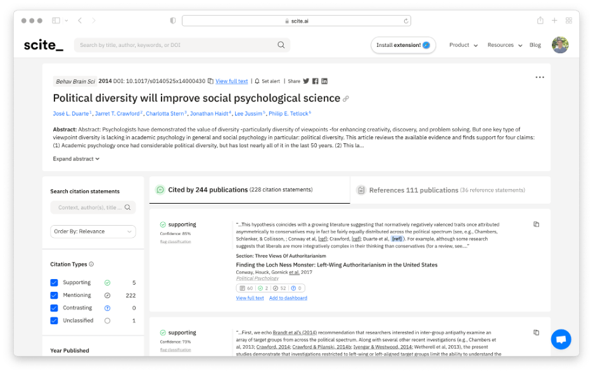Click the green Supporting type icon

108,283
